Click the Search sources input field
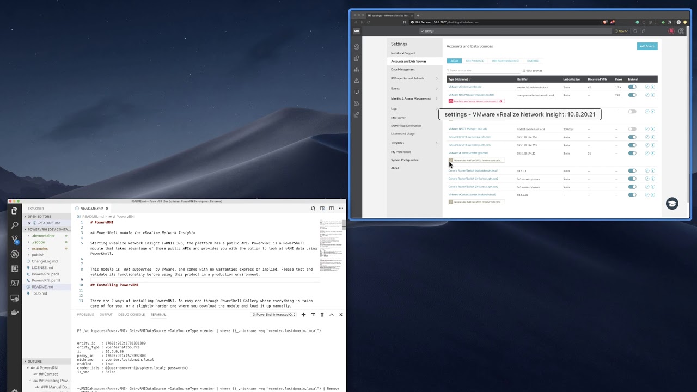Viewport: 697px width, 392px height. [482, 71]
